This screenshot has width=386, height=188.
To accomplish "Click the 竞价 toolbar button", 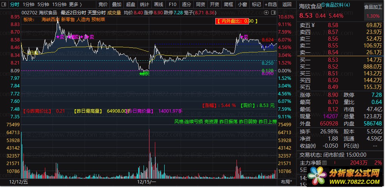I will [103, 5].
